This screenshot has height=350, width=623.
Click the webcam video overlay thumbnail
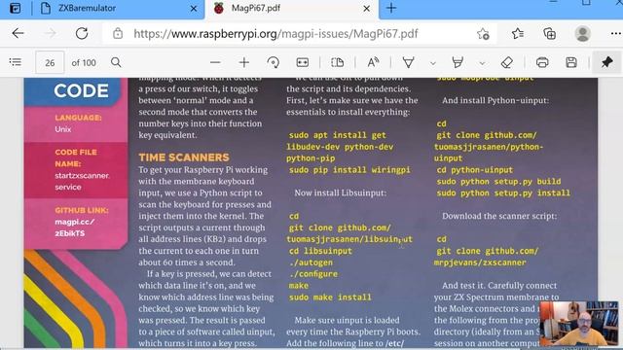[578, 323]
